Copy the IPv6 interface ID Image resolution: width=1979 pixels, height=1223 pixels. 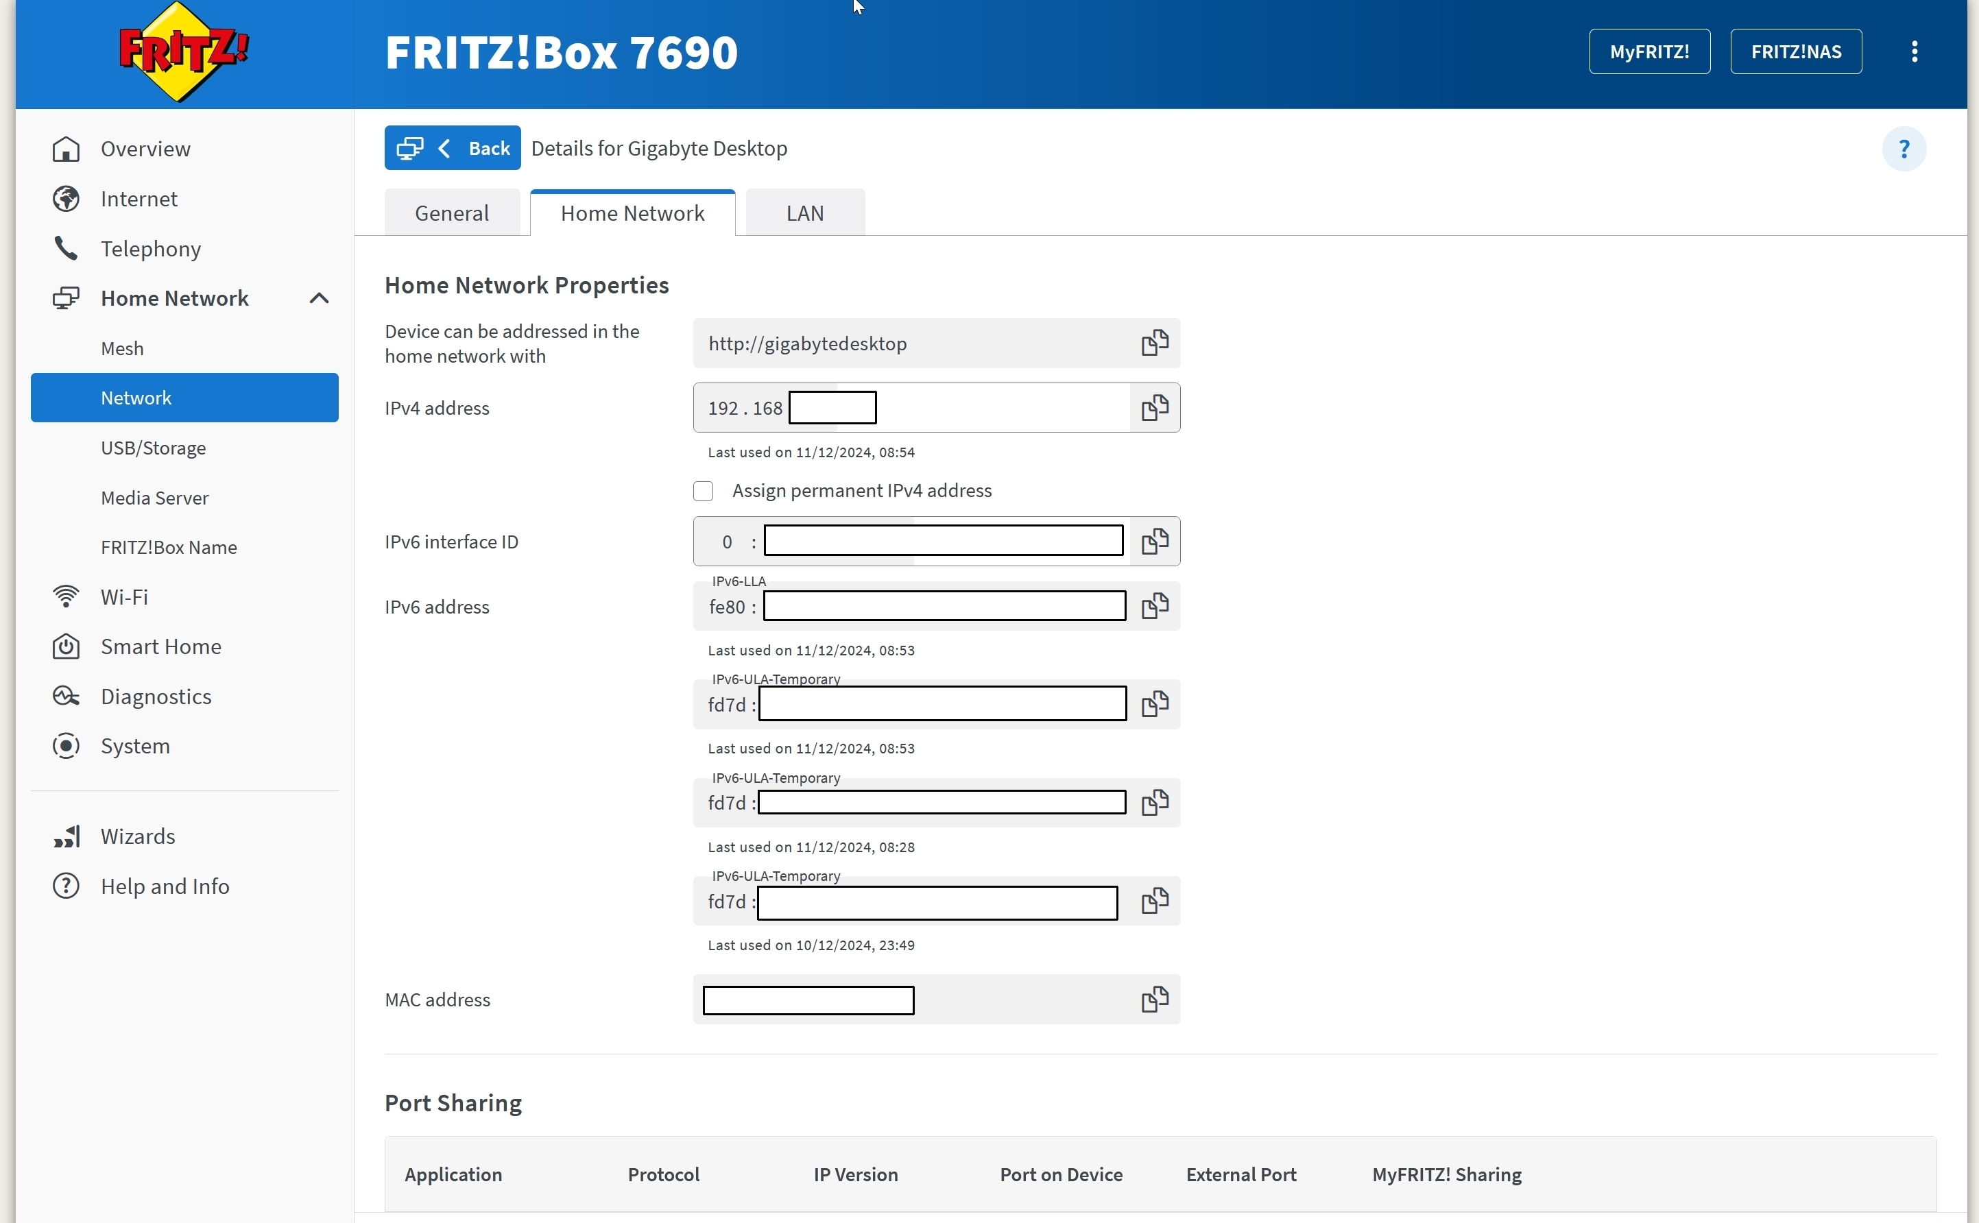[1155, 541]
